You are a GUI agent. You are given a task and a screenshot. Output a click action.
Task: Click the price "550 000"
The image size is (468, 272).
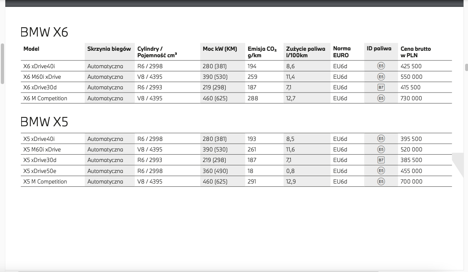411,77
